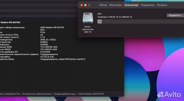Click AMD Radeon R9 M370X in path bar
184x101 pixels.
[x=91, y=94]
